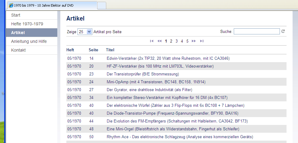Click page number 14 in Seite column
This screenshot has width=298, height=143.
[x=91, y=59]
